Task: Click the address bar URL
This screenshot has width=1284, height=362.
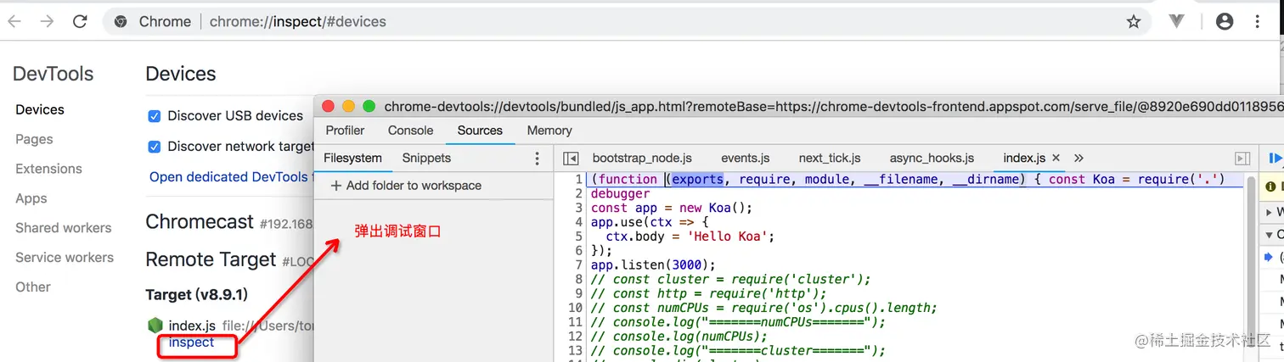Action: [x=298, y=21]
